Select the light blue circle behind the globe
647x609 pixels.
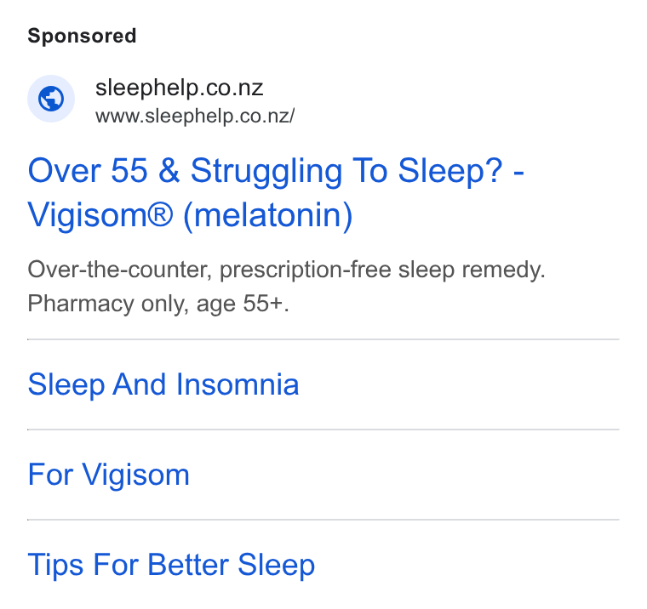51,99
